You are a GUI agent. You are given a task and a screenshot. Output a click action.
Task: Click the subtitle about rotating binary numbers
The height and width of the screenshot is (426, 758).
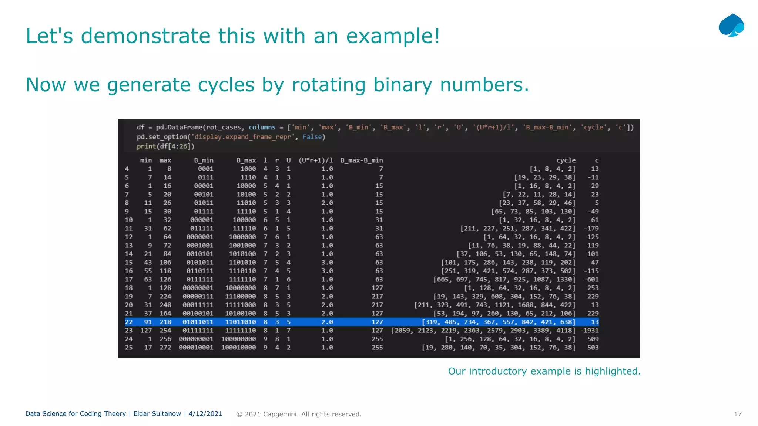click(277, 85)
